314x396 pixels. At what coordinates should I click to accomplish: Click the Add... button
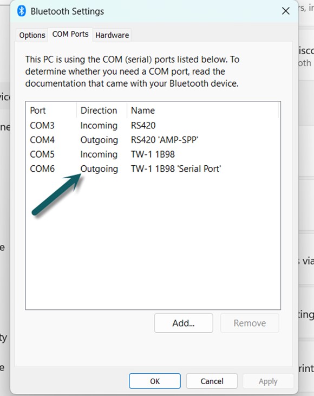[x=184, y=323]
